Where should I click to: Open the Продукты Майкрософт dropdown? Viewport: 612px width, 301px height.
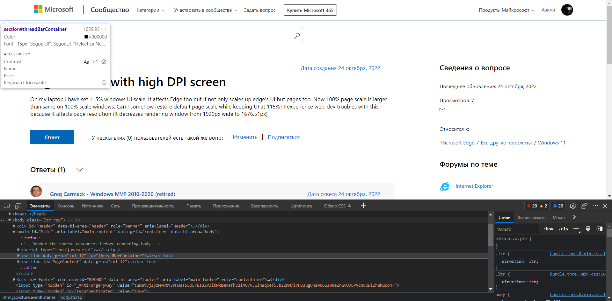pos(507,10)
